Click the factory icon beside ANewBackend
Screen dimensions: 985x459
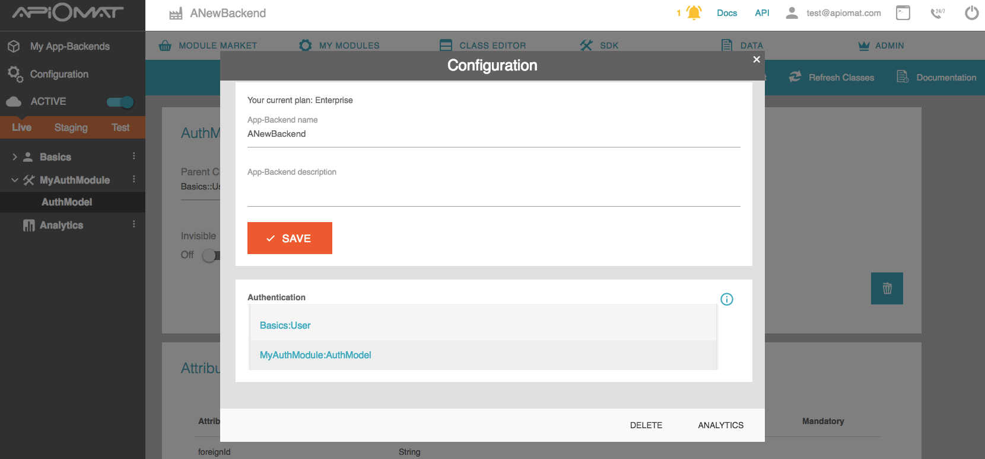pos(176,14)
